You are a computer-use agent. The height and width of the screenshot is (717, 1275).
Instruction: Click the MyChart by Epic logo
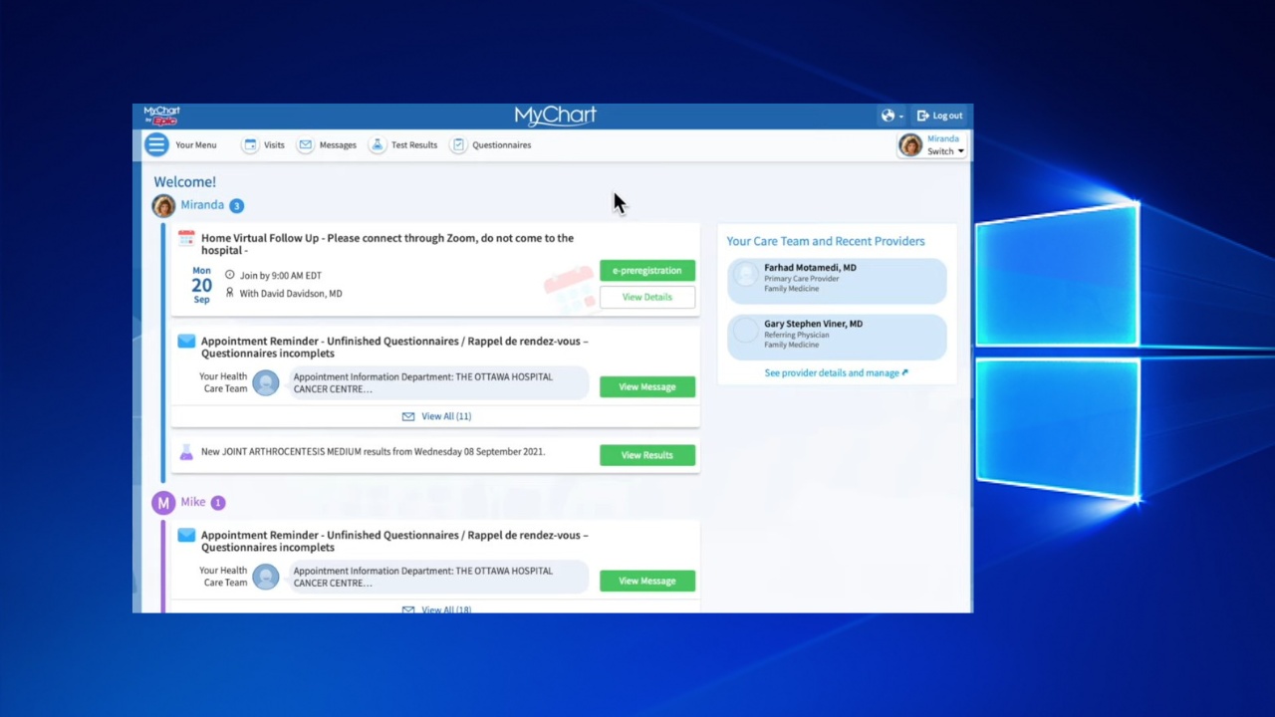[161, 116]
